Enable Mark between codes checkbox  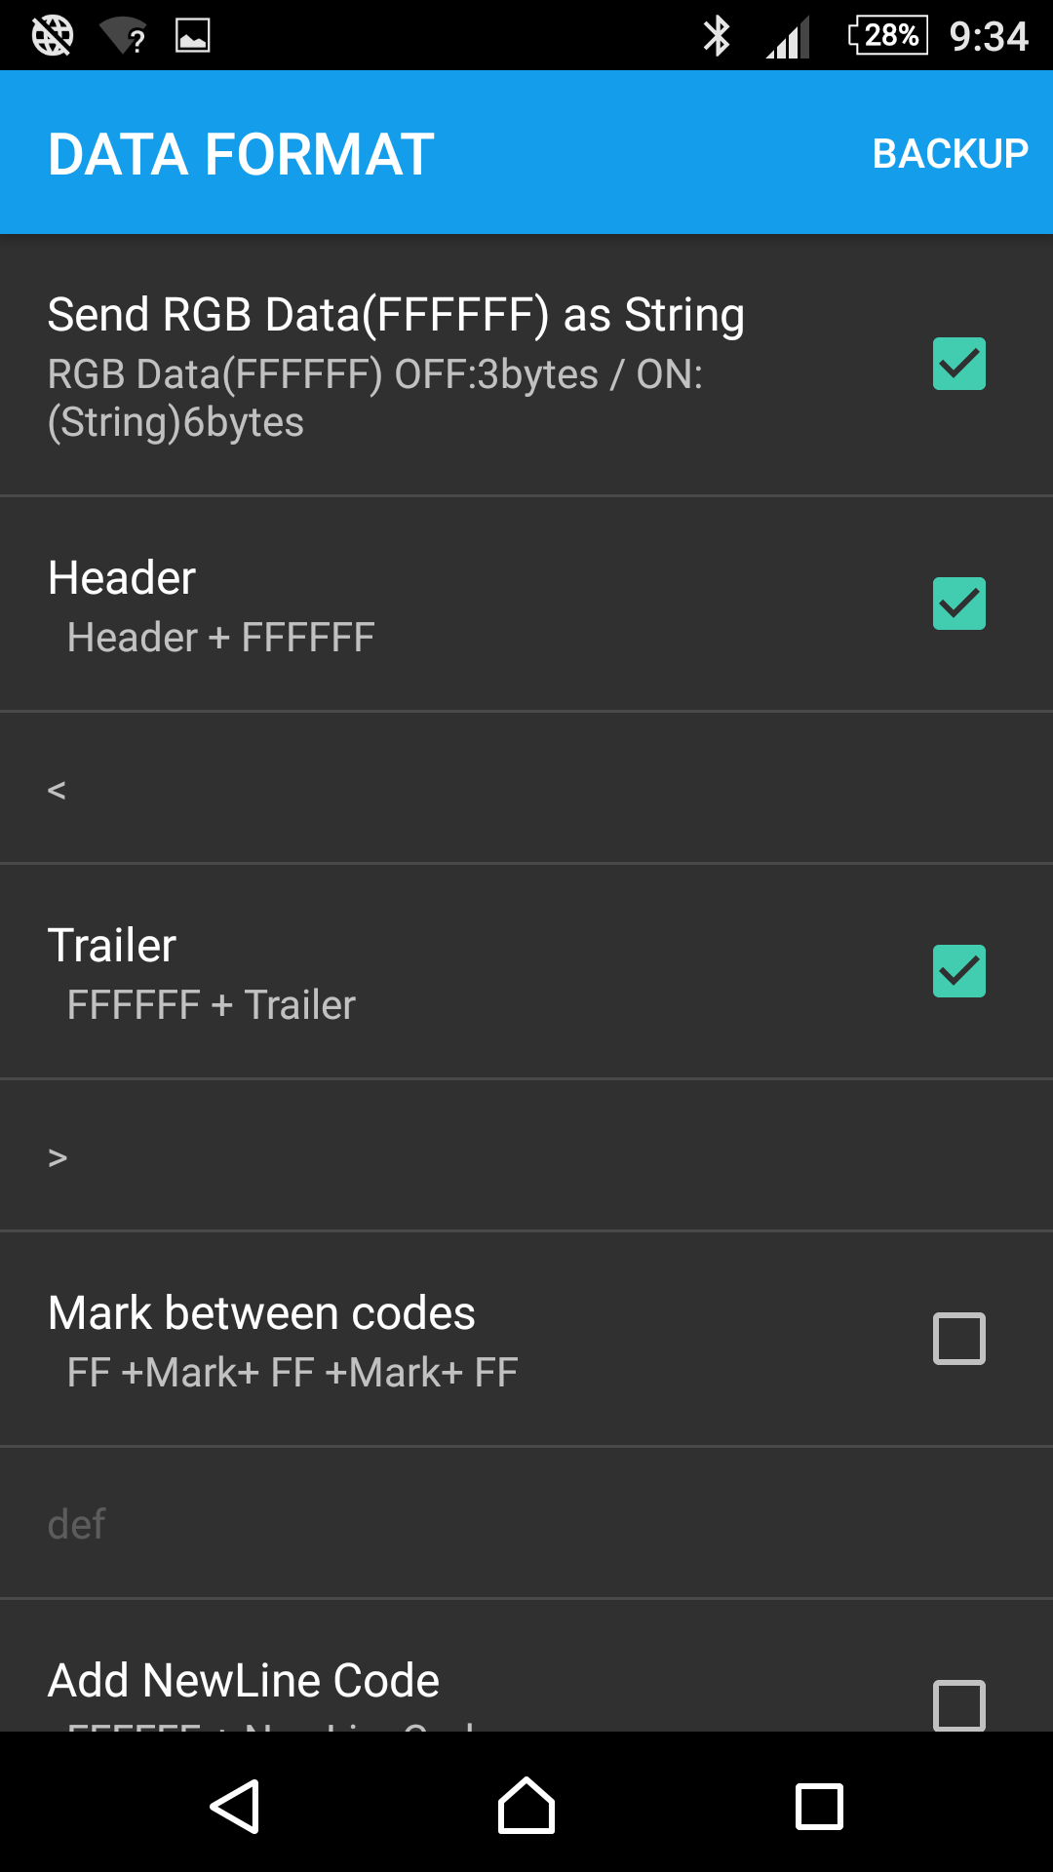[959, 1339]
